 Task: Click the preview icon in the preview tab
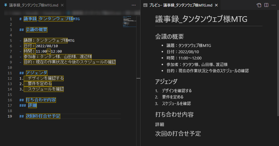[x=145, y=5]
